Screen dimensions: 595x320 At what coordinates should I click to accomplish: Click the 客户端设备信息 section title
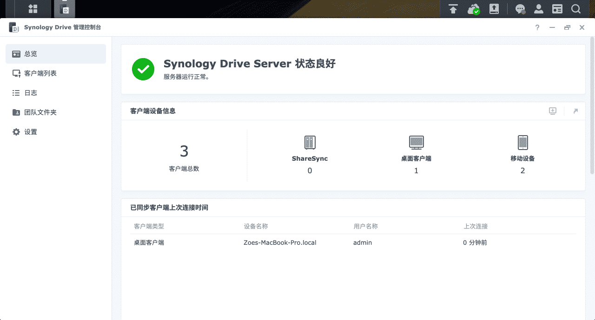[x=153, y=111]
